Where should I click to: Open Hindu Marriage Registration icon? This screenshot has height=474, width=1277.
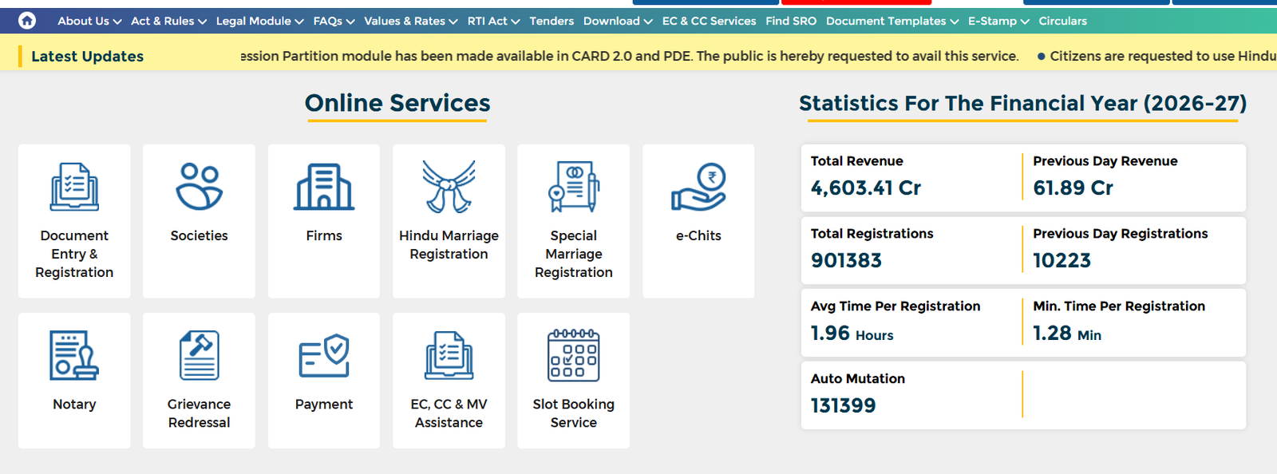[x=449, y=187]
